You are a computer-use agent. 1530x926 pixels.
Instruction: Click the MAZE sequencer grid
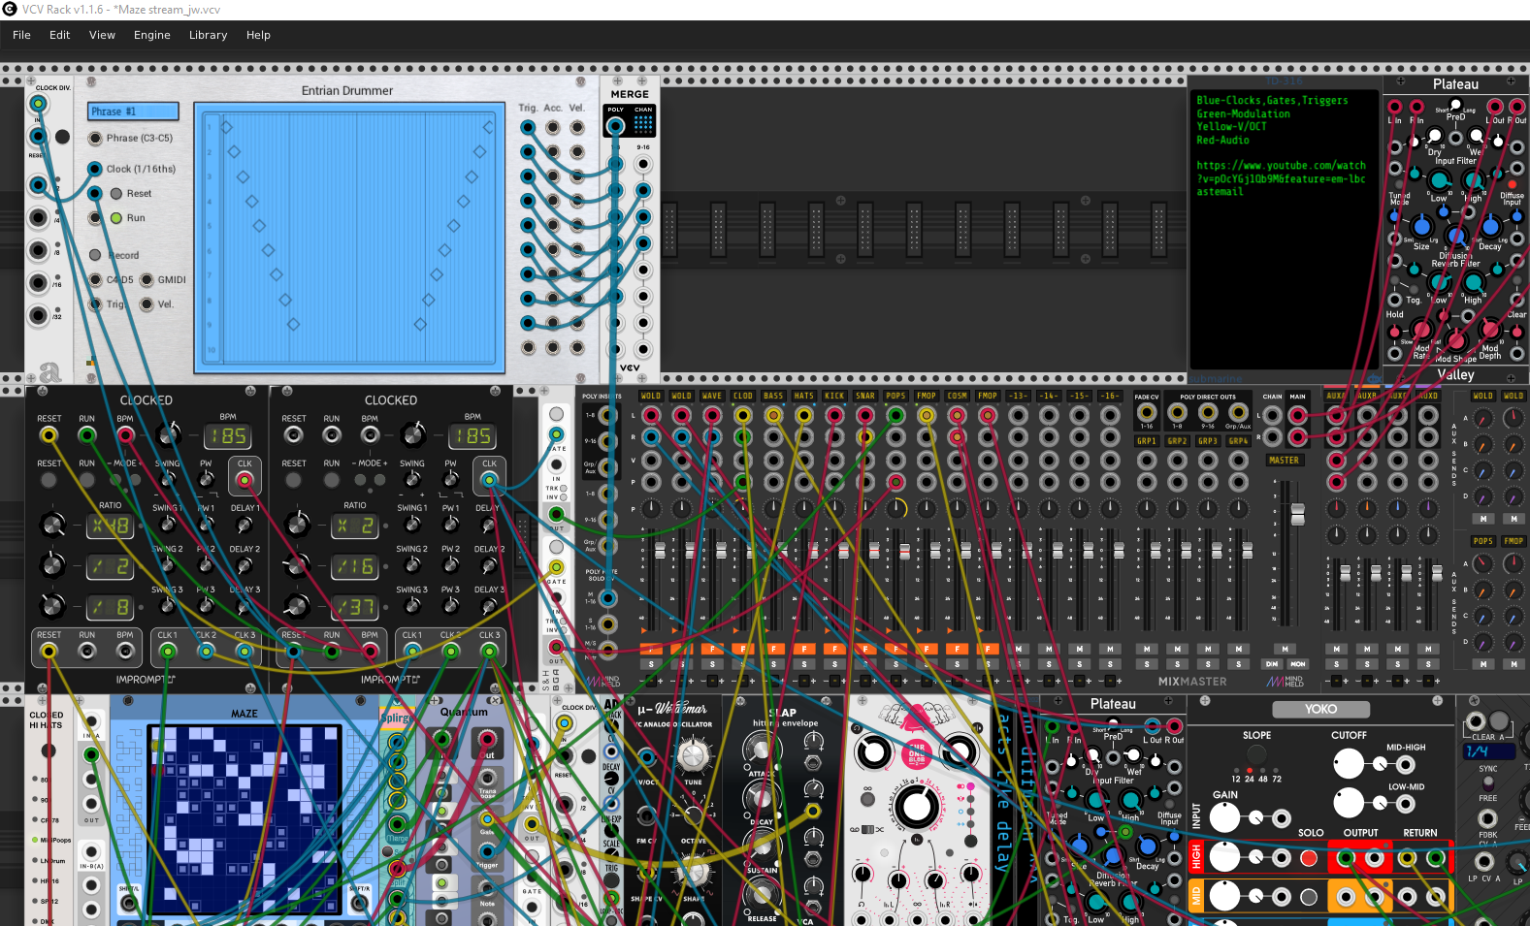244,820
